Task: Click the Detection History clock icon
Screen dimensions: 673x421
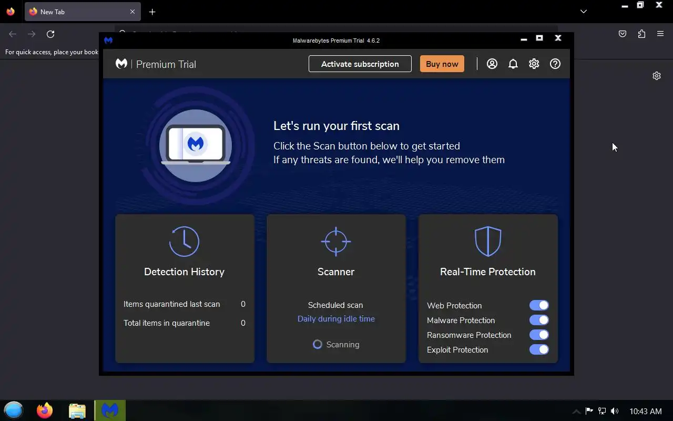Action: 184,242
